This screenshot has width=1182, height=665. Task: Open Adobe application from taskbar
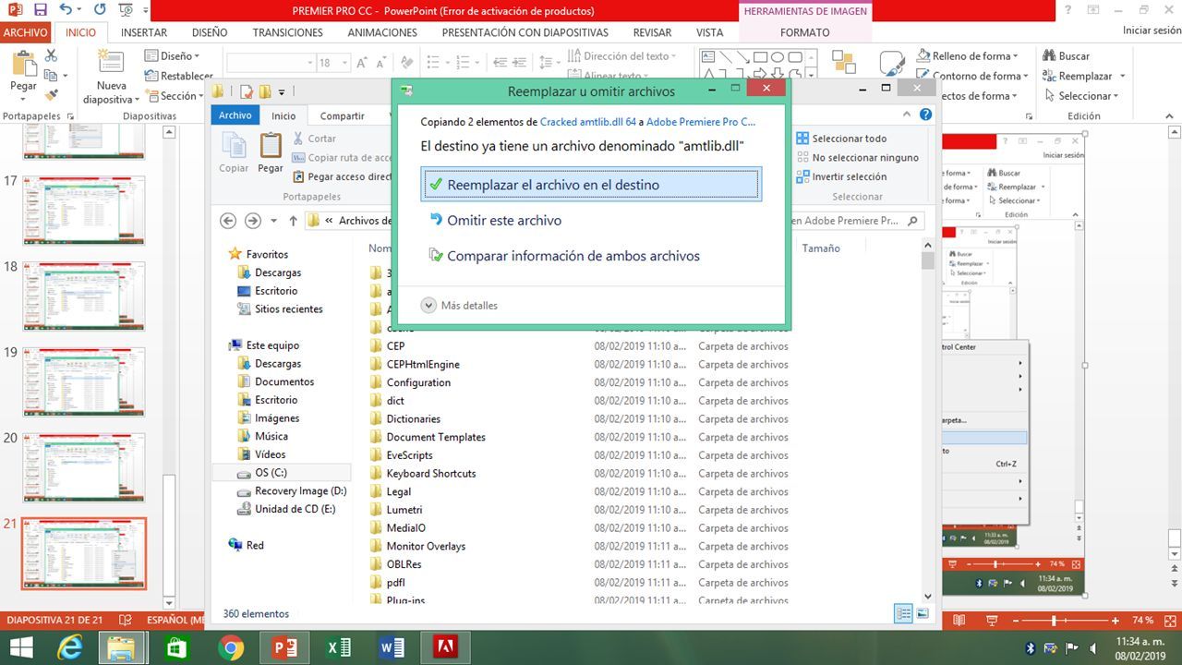[x=445, y=647]
